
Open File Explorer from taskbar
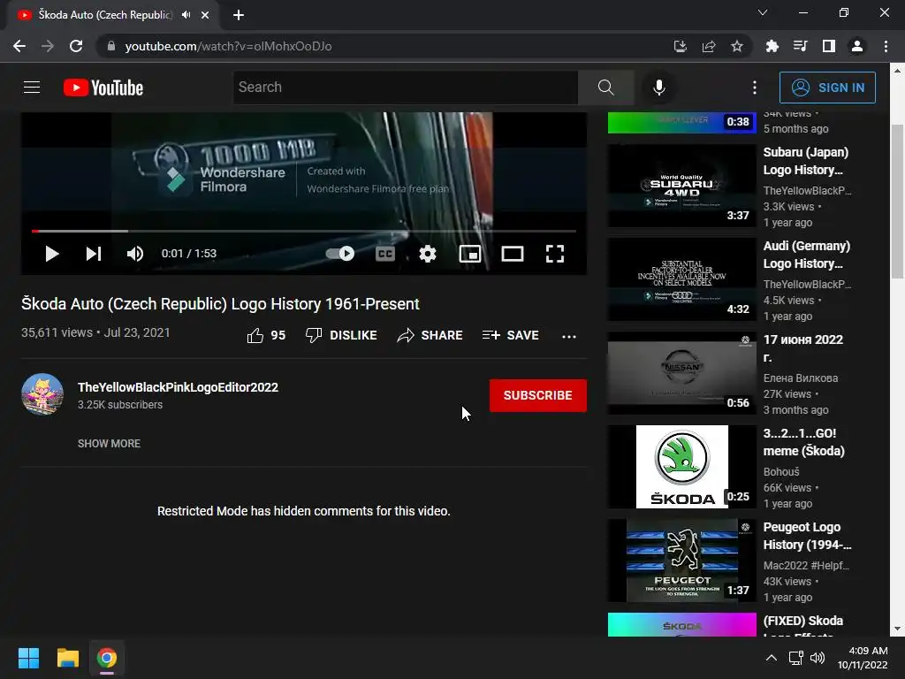click(x=67, y=658)
